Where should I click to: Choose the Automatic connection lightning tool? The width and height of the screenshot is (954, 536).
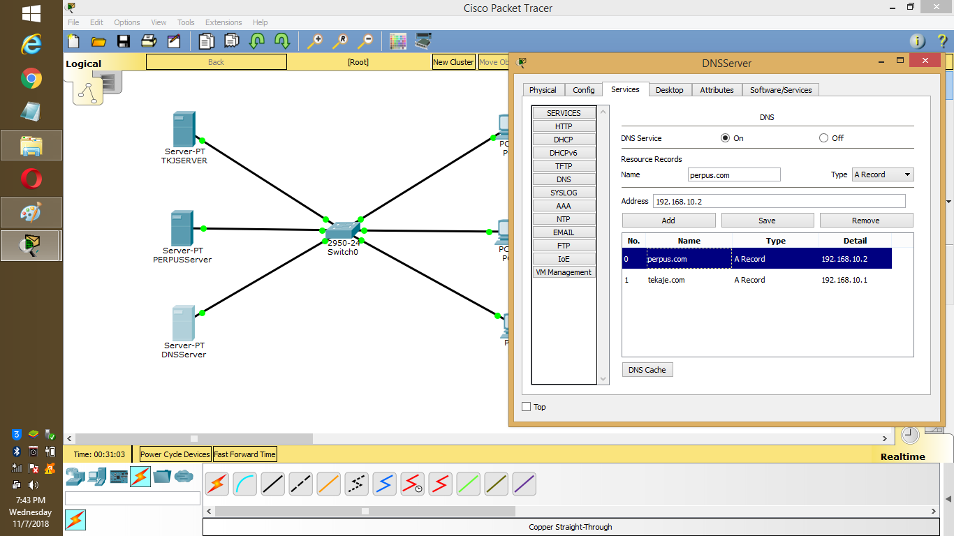point(217,484)
